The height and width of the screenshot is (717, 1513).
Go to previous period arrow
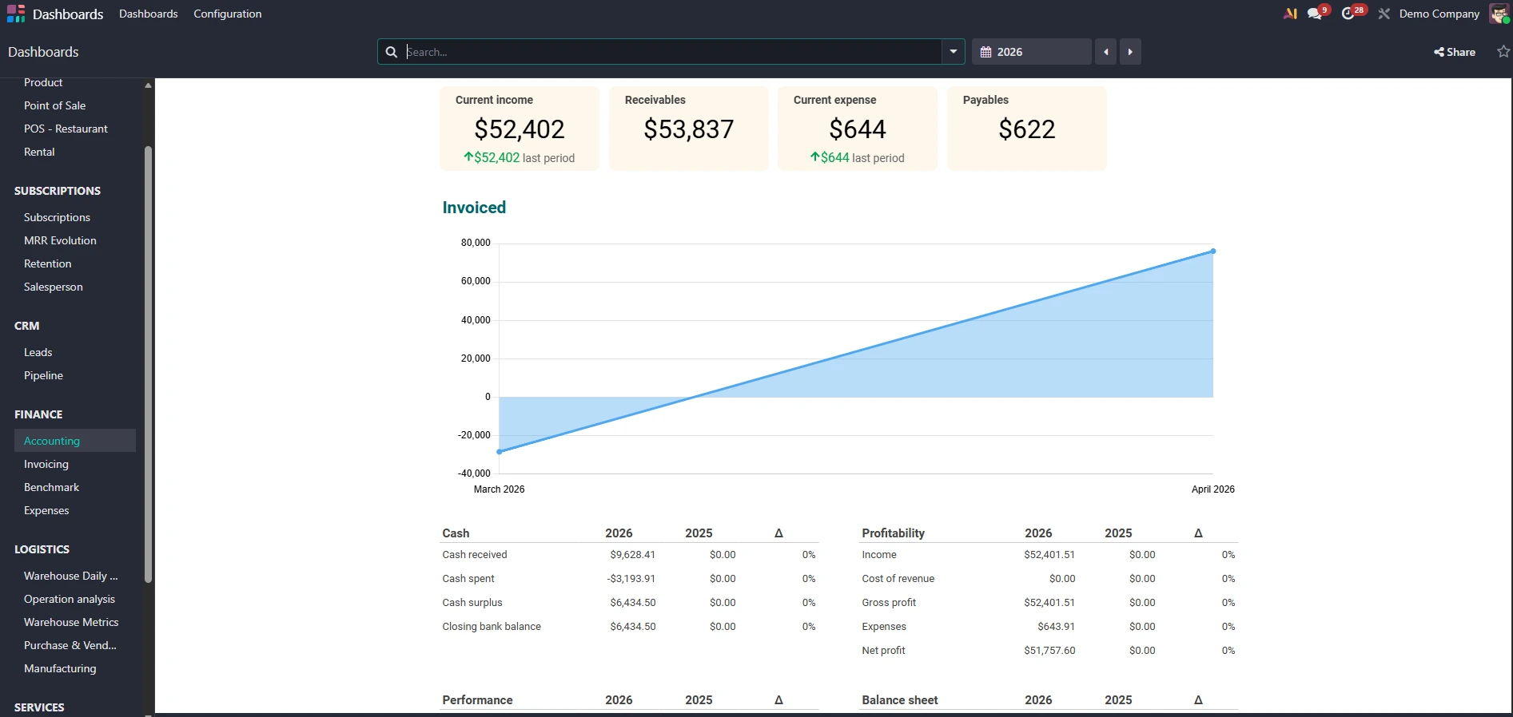click(1106, 52)
